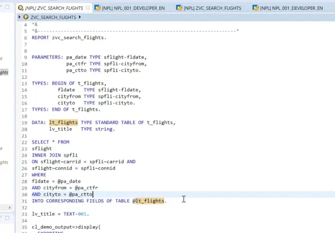The height and width of the screenshot is (233, 335).
Task: Click 'cl_demo_output=>display(' line
Action: tap(66, 227)
